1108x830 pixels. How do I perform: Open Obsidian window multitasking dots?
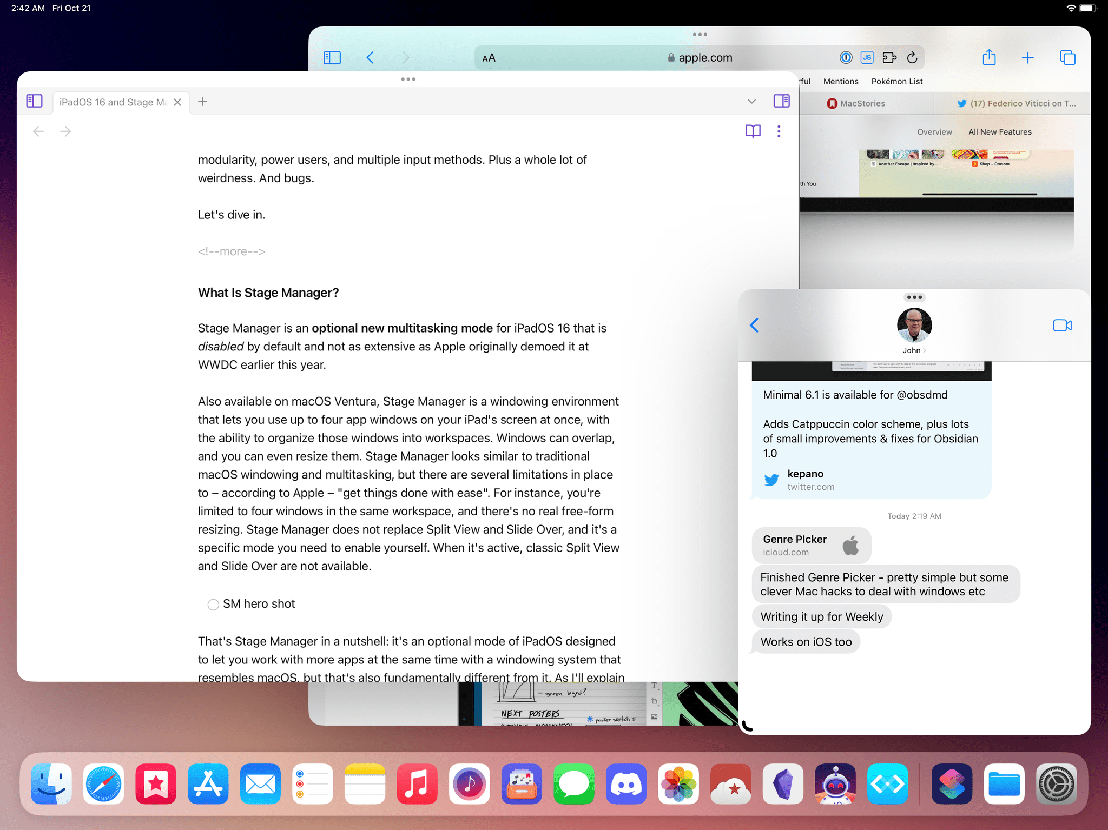click(x=408, y=79)
